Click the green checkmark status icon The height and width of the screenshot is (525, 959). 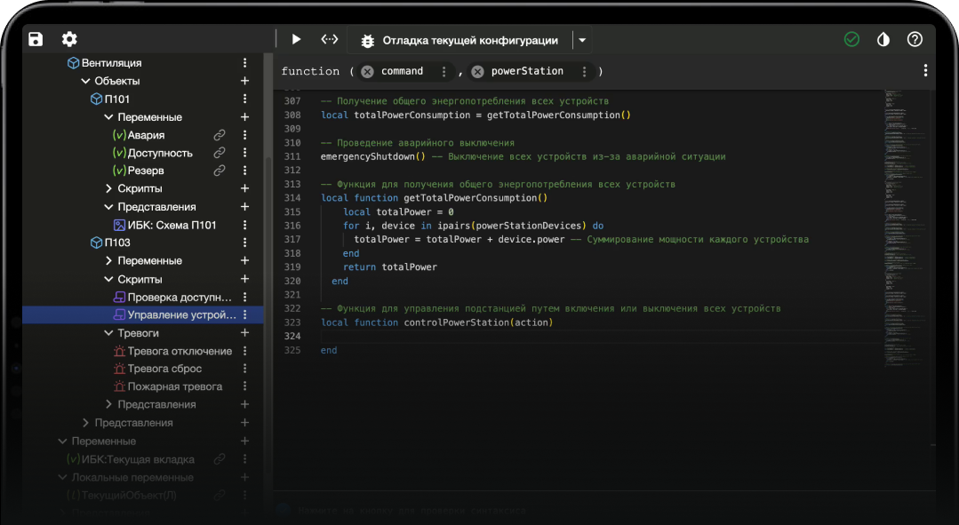(x=851, y=39)
